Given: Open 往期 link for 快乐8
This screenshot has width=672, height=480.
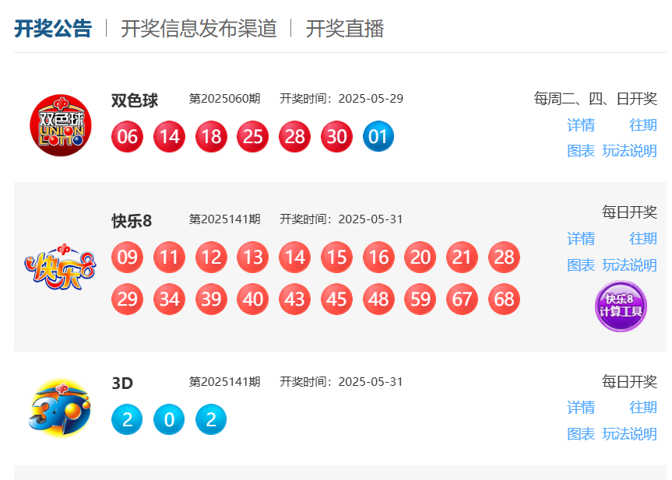Looking at the screenshot, I should point(643,239).
